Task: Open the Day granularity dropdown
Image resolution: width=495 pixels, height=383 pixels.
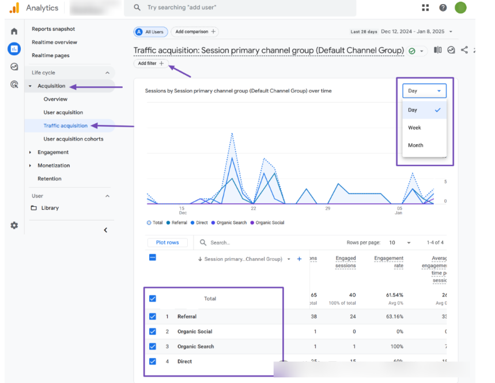Action: point(425,90)
